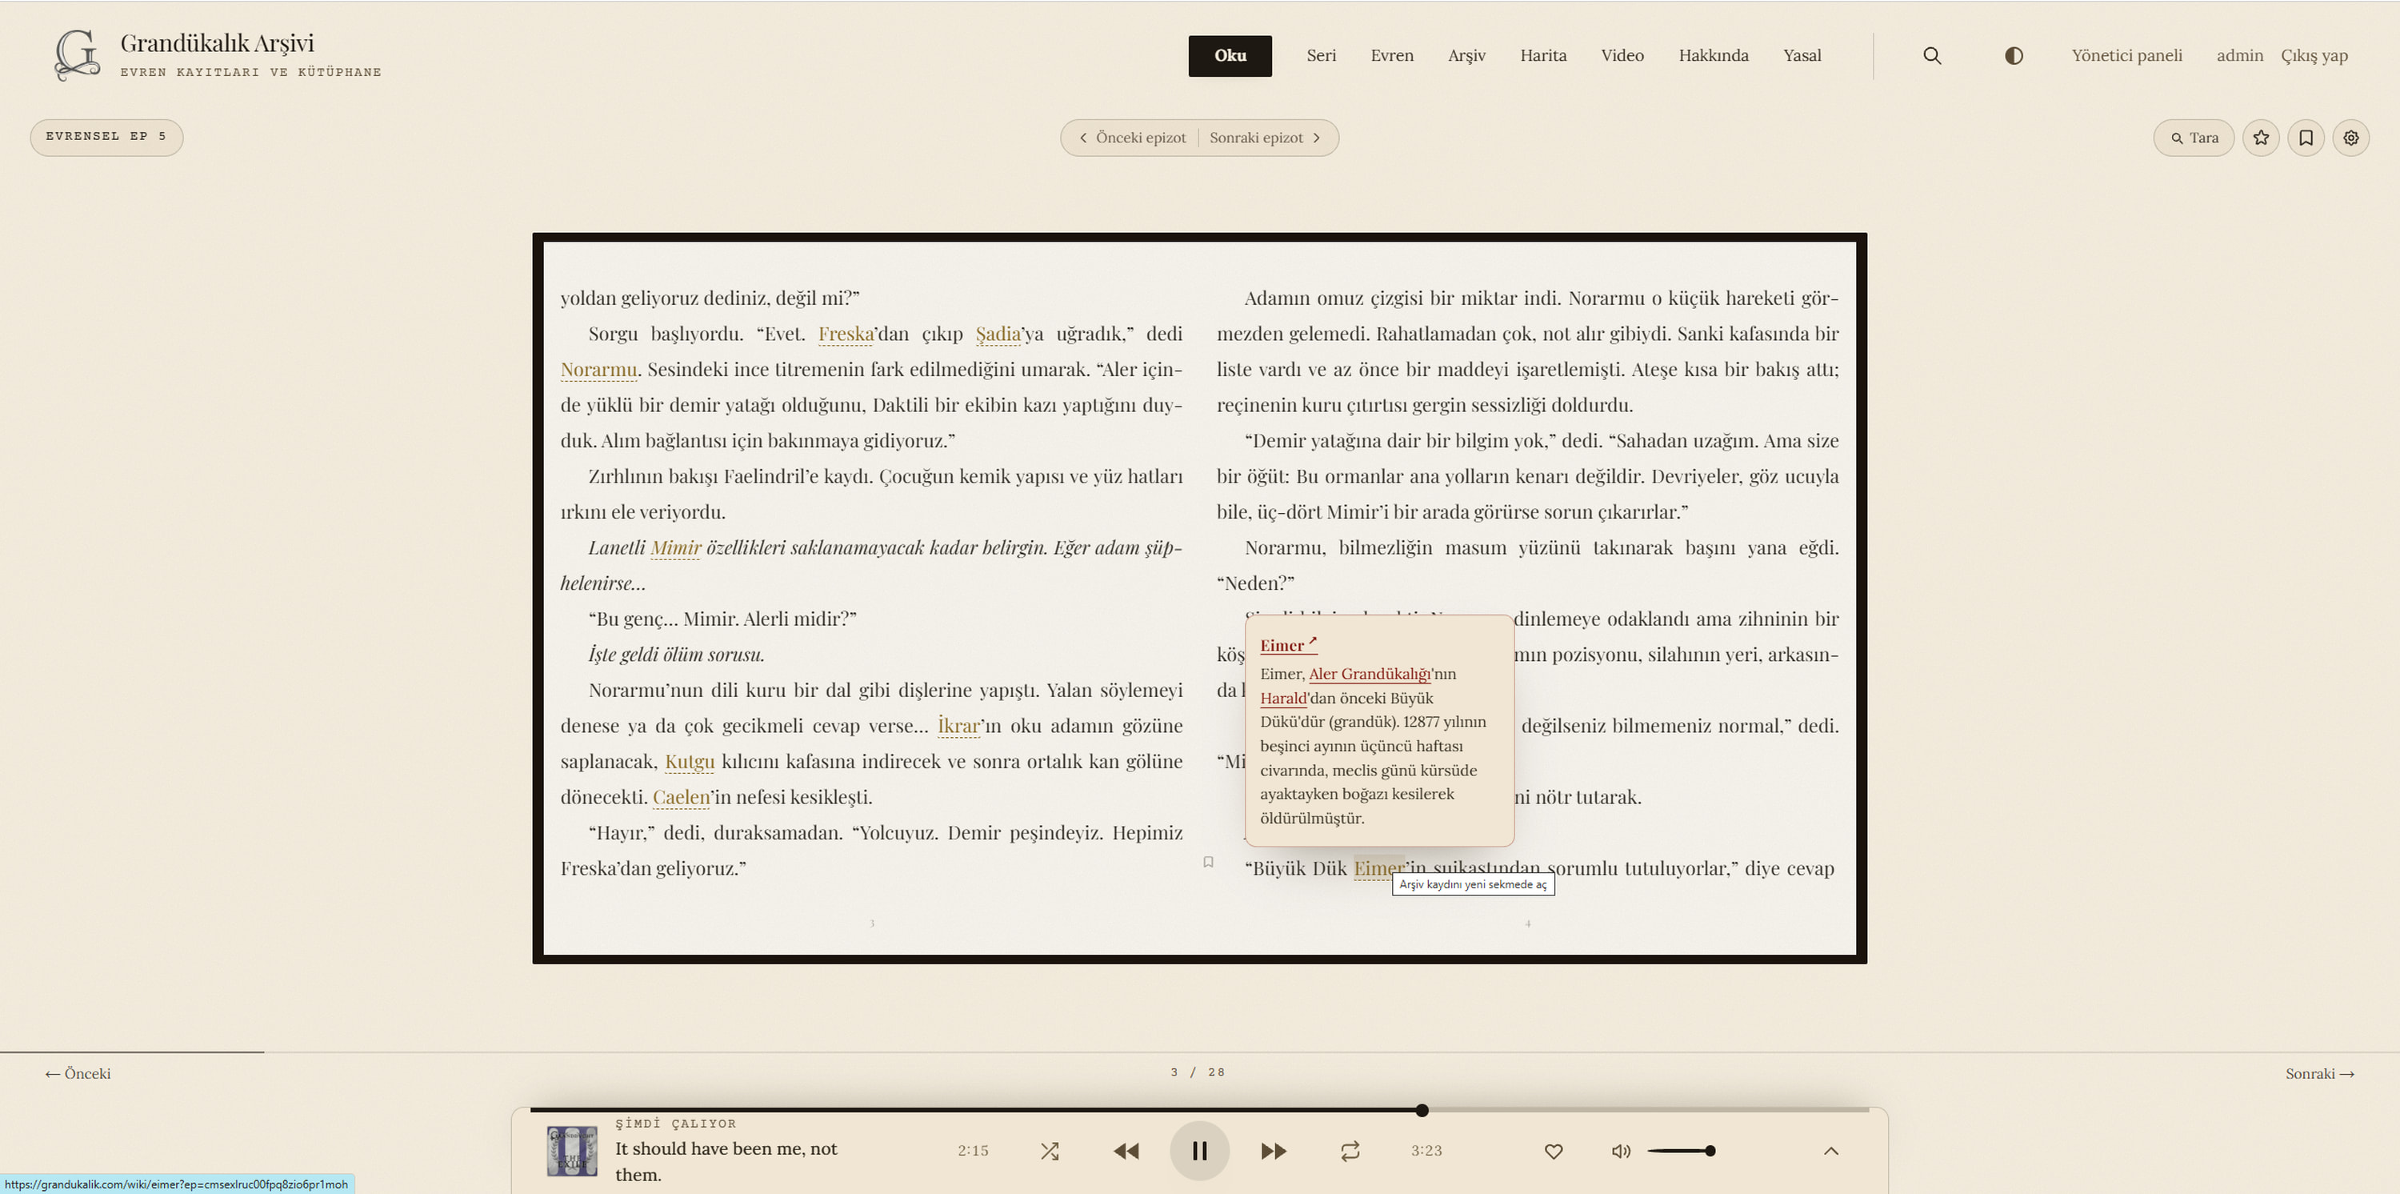This screenshot has height=1194, width=2400.
Task: Like the current song with heart icon
Action: [x=1553, y=1151]
